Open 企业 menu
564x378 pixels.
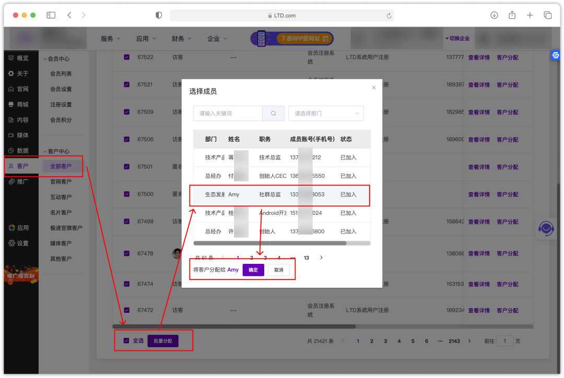click(x=217, y=39)
